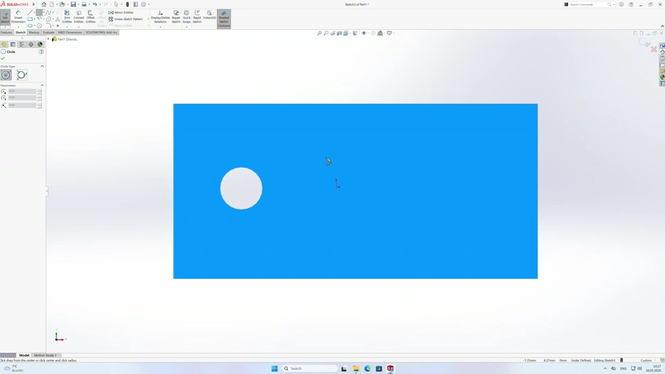Screen dimensions: 665x374
Task: Open dropdown arrow next to Undo icon
Action: [100, 5]
